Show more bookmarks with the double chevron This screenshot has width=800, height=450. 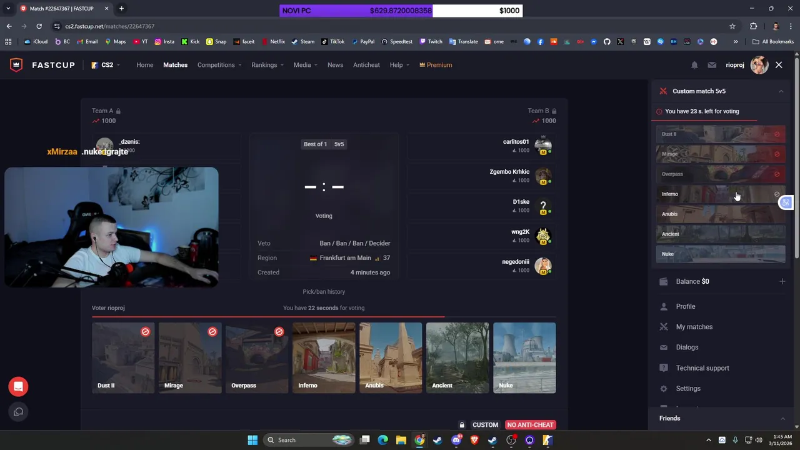point(735,42)
